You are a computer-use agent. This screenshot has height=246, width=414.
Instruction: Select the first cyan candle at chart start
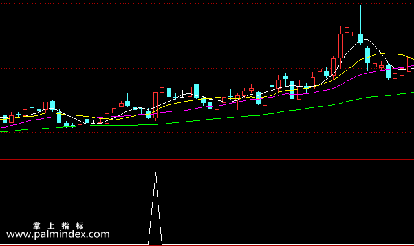pos(5,119)
